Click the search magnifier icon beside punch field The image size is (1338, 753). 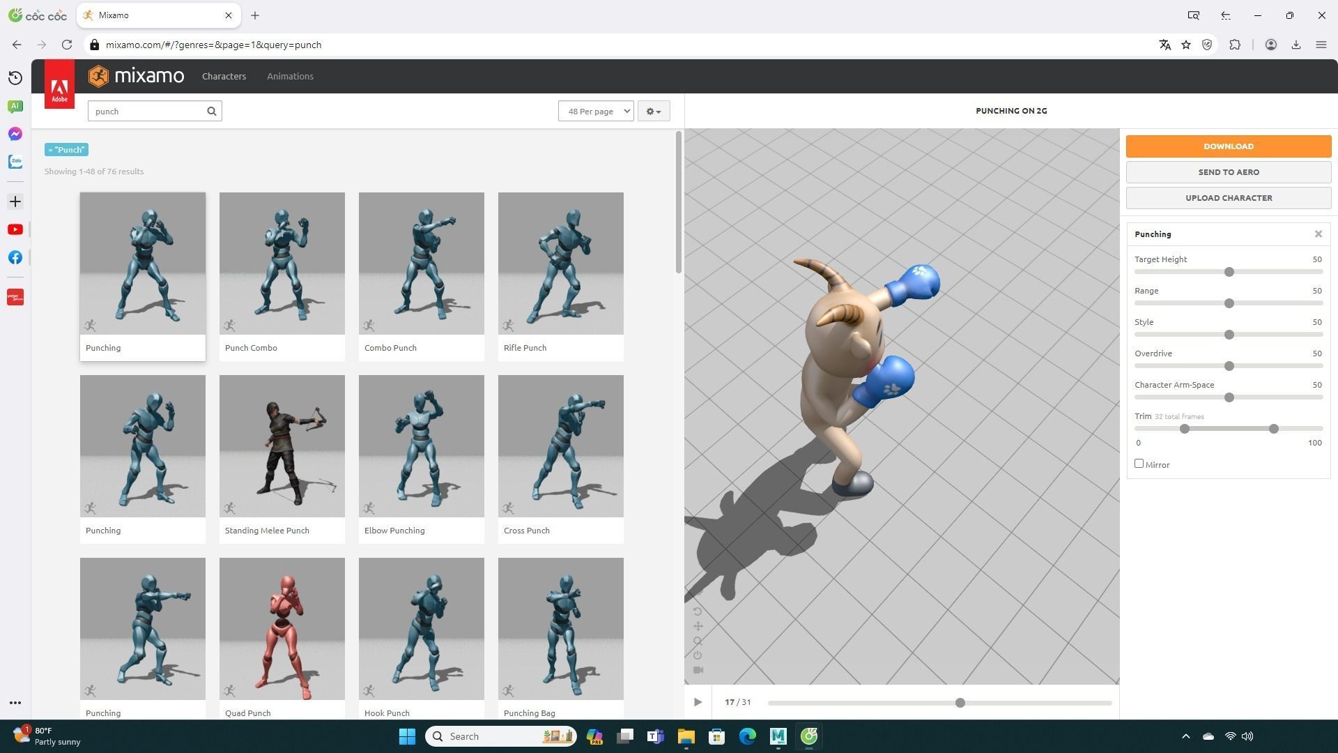tap(212, 111)
